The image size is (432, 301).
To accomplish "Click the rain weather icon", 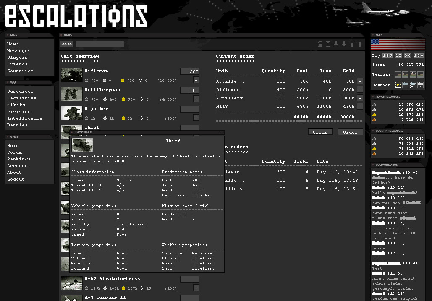I will 413,85.
